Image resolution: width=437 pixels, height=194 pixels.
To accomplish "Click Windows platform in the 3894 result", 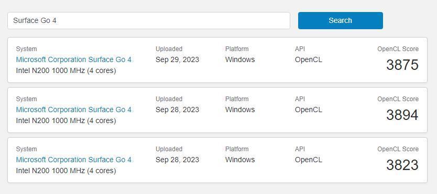I will 240,110.
